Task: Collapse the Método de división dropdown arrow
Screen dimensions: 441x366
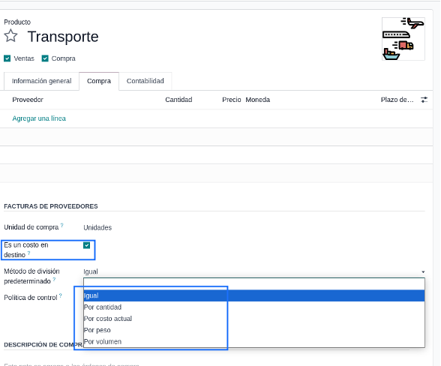Action: pyautogui.click(x=423, y=271)
